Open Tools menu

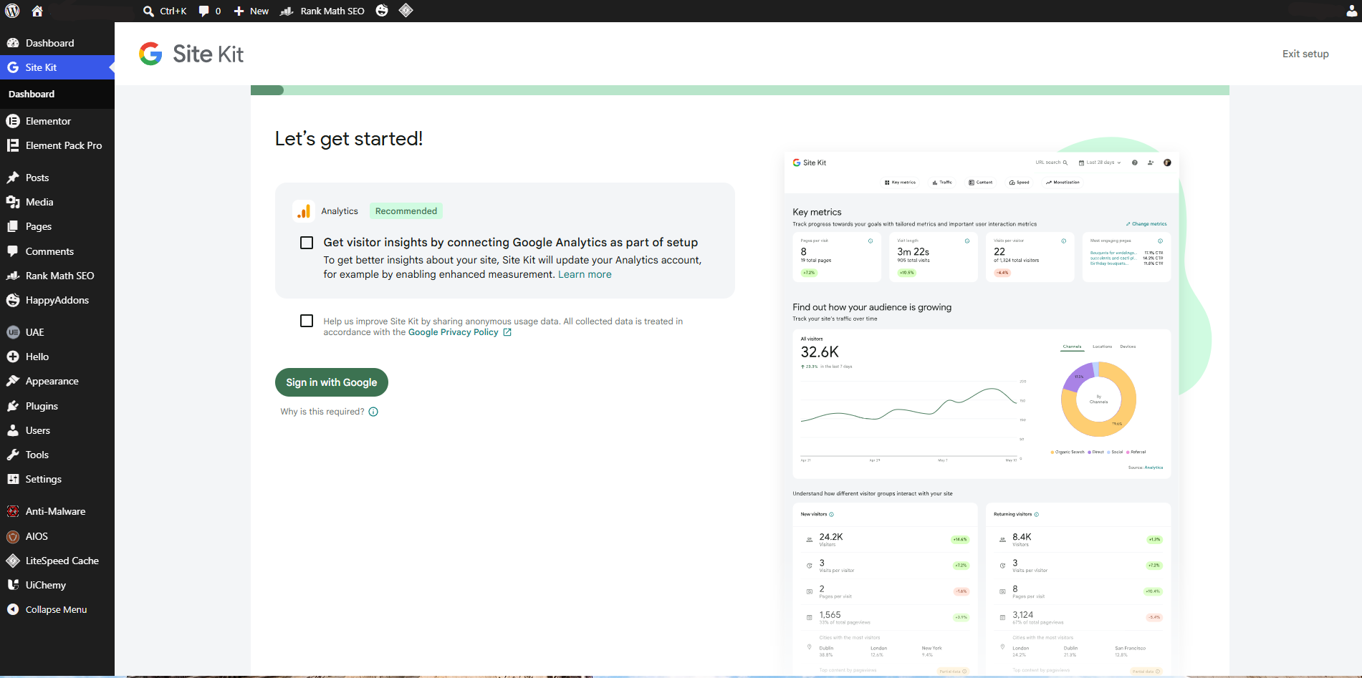click(x=57, y=455)
